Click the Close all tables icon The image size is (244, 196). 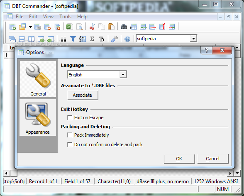click(57, 27)
